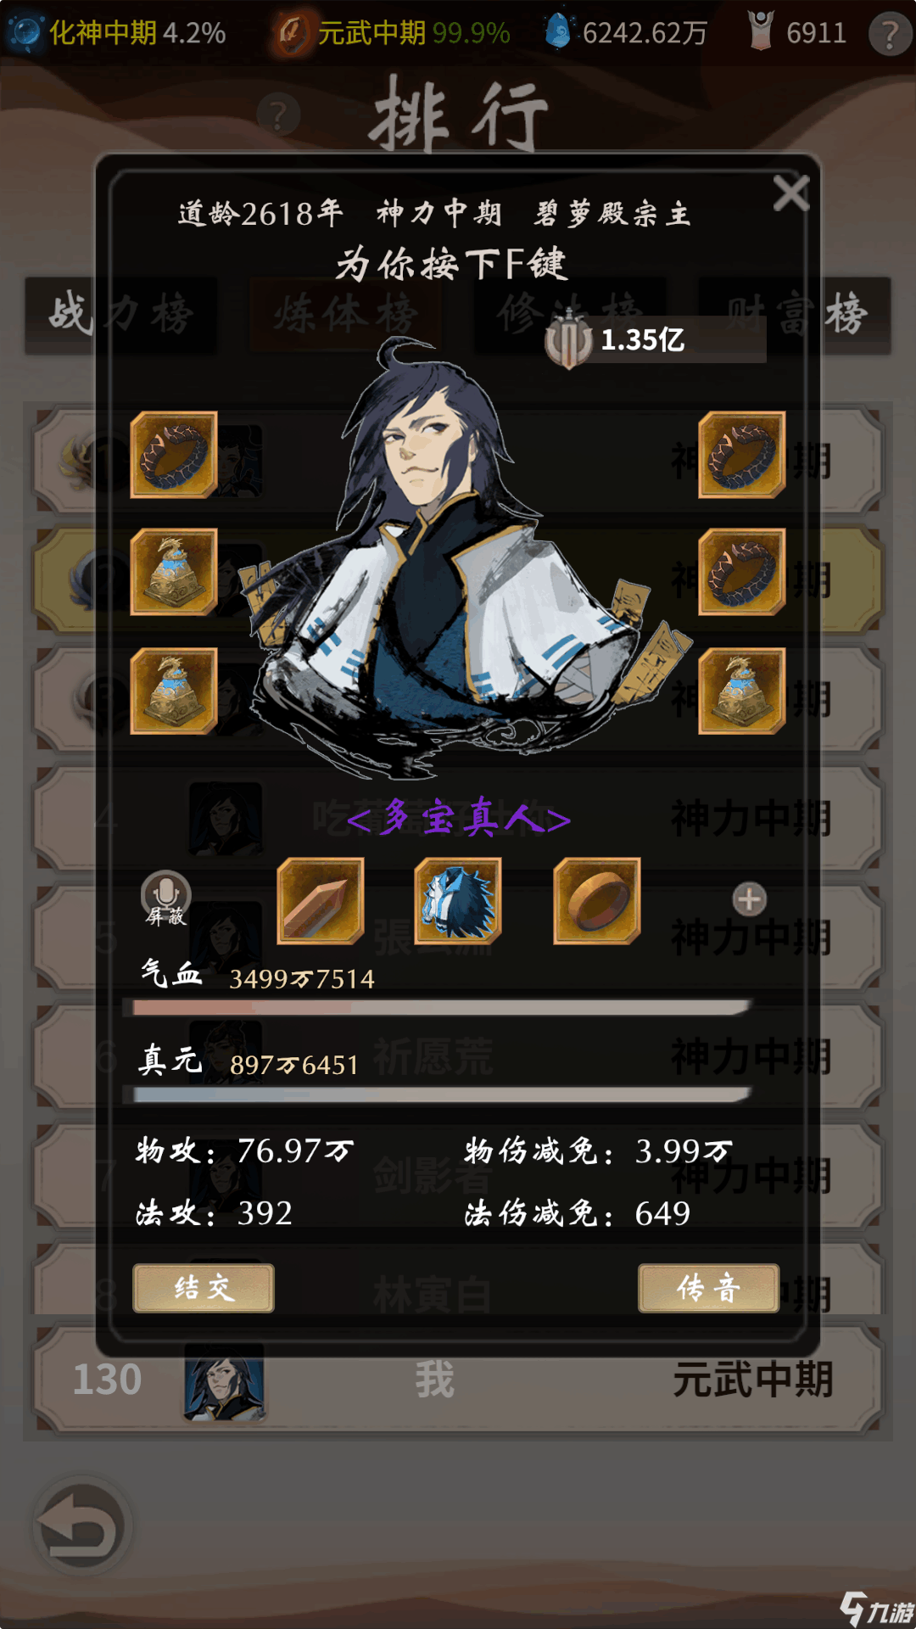Inspect the bronze ring accessory item
This screenshot has height=1629, width=916.
(x=596, y=901)
